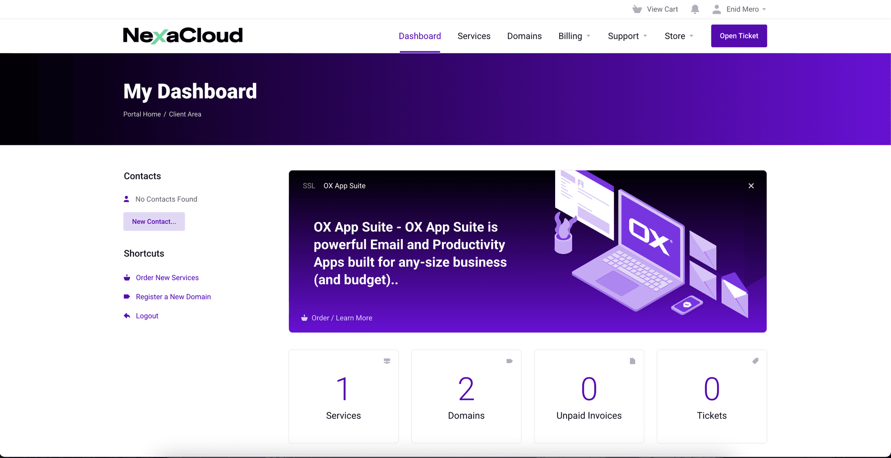891x458 pixels.
Task: Click the user avatar icon beside Enid Mero
Action: click(x=717, y=9)
